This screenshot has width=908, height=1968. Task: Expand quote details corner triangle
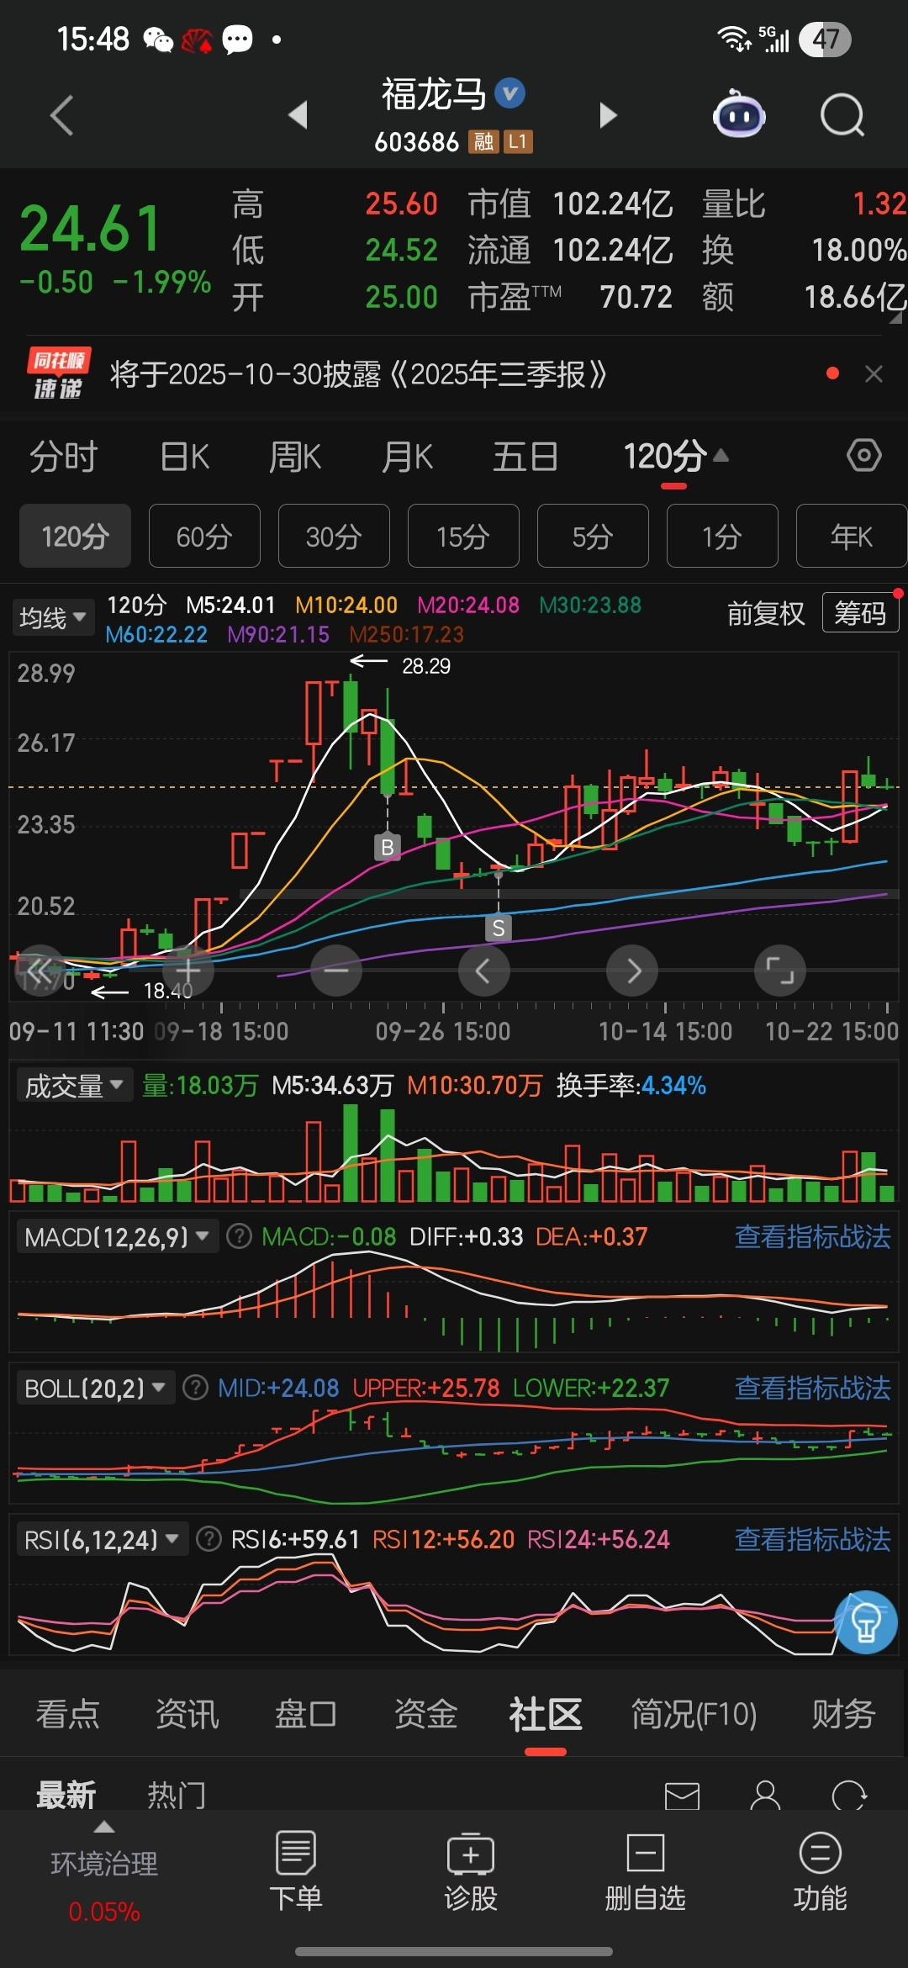click(x=896, y=318)
